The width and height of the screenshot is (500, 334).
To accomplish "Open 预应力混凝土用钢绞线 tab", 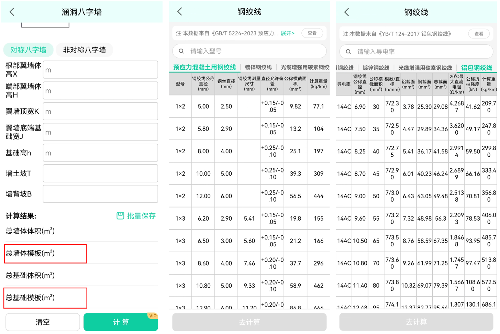I will click(x=204, y=67).
